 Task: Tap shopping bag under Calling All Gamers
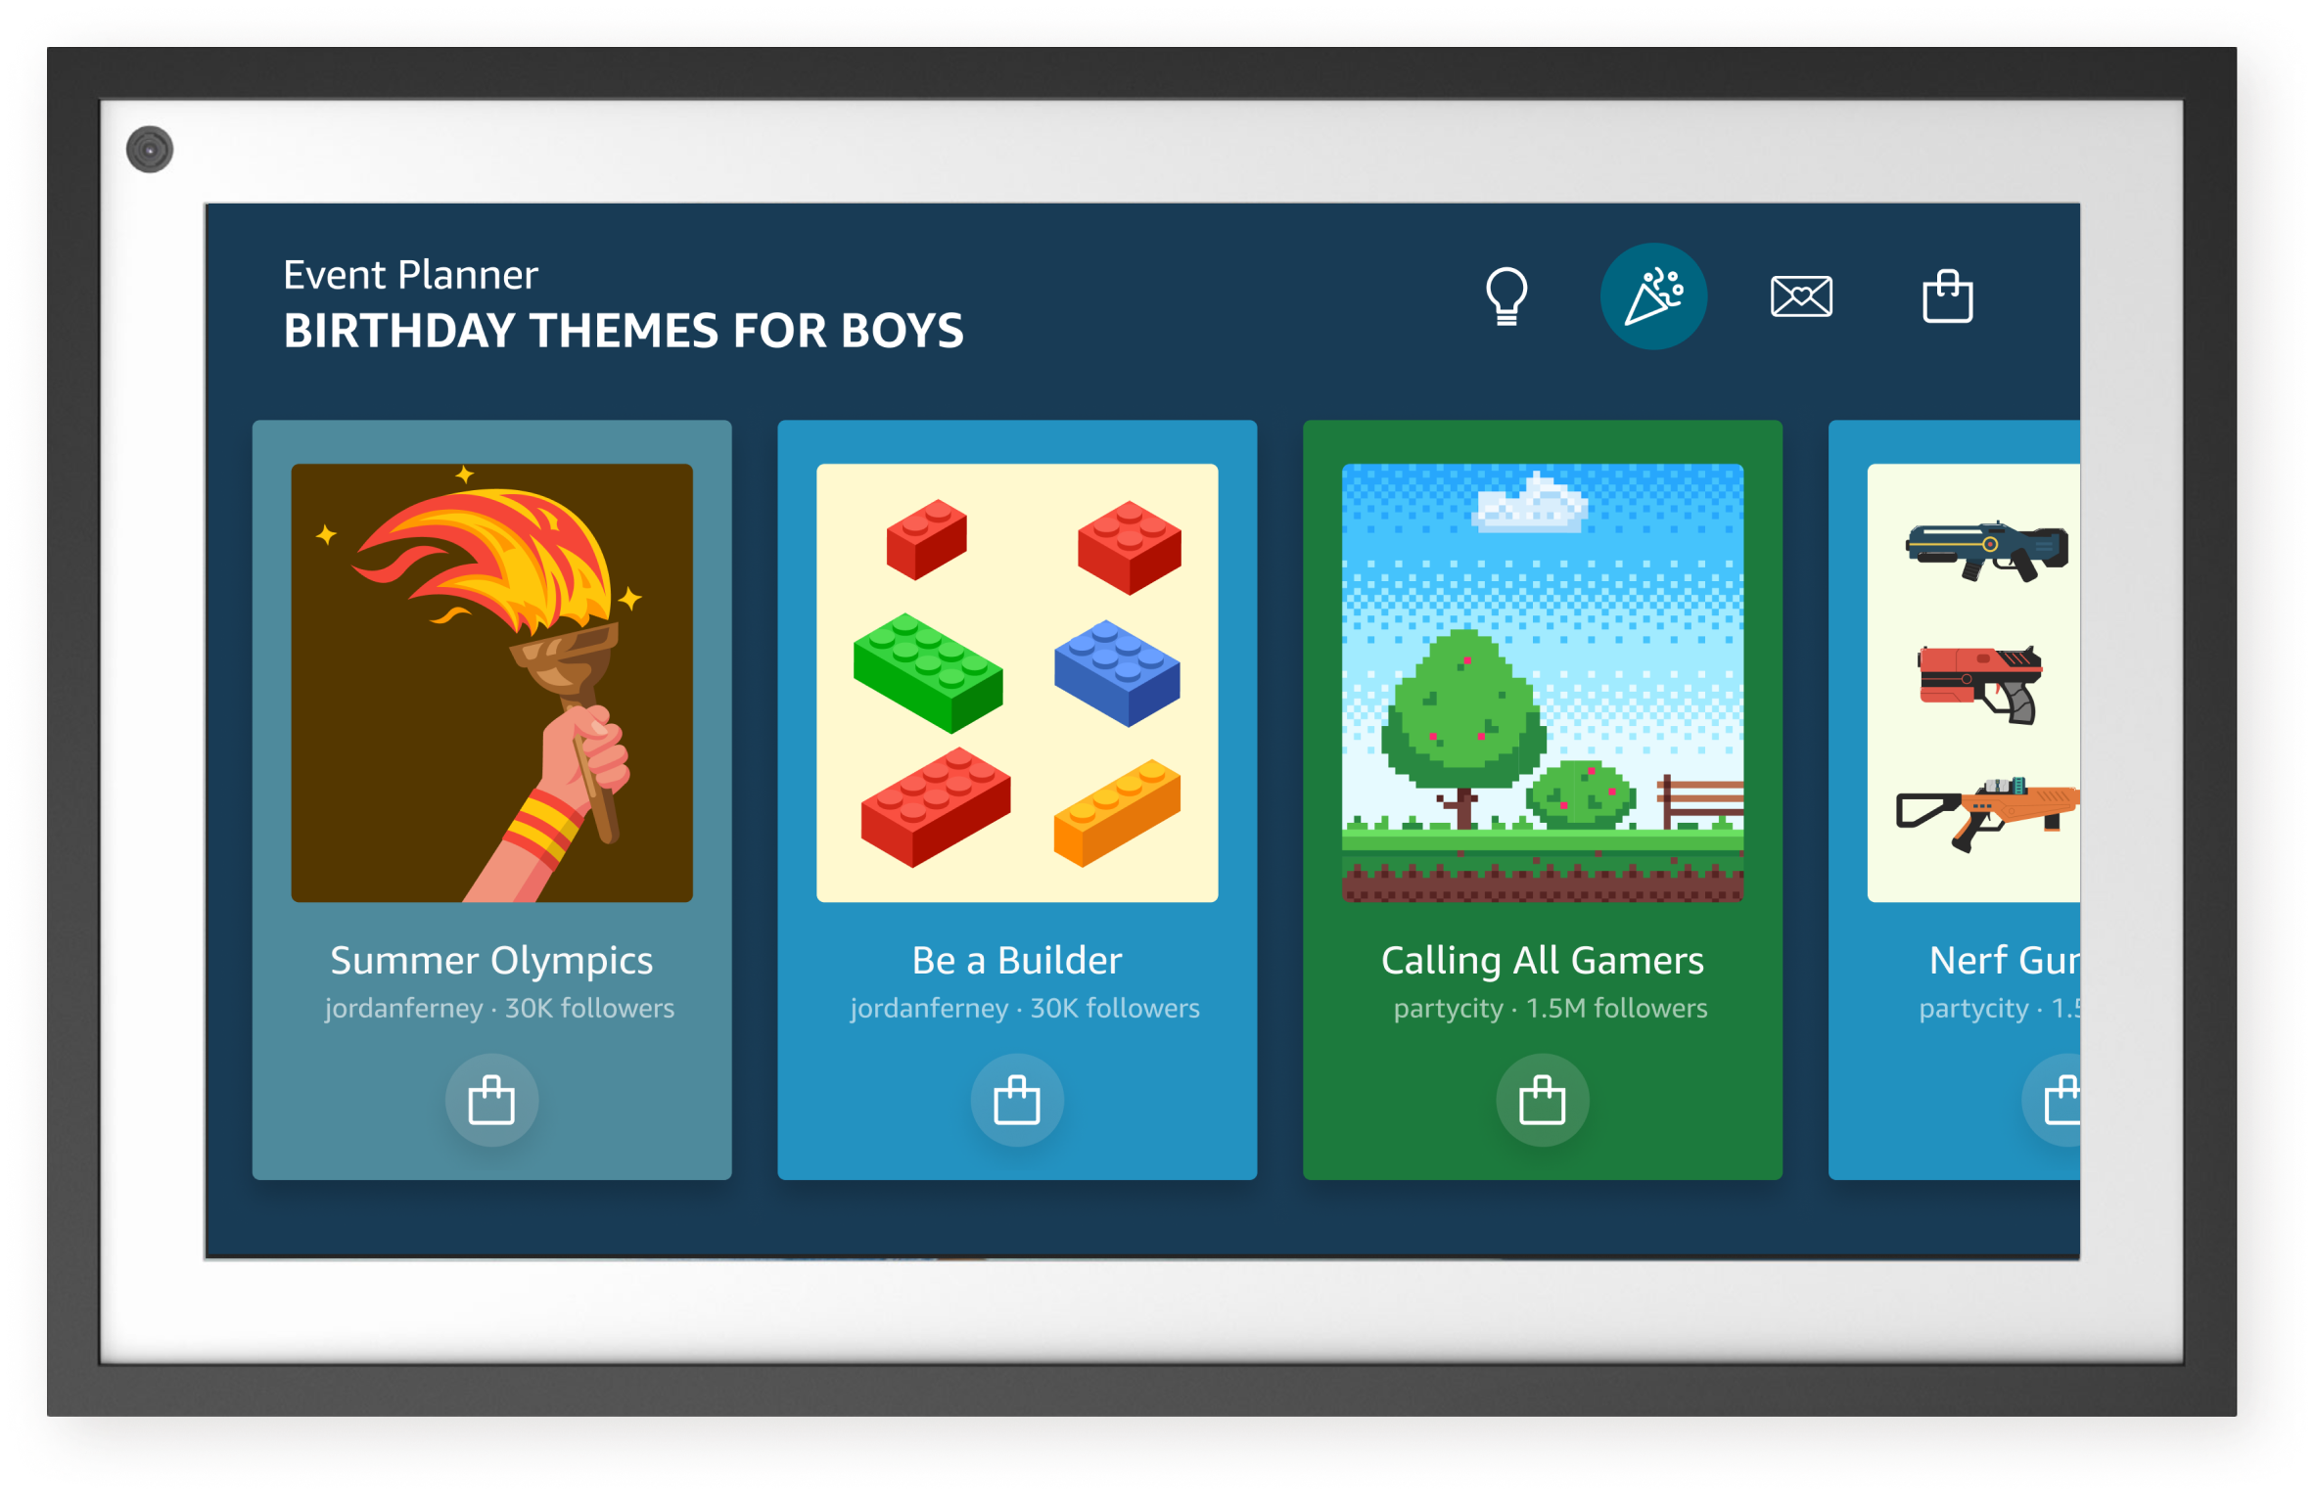tap(1542, 1100)
